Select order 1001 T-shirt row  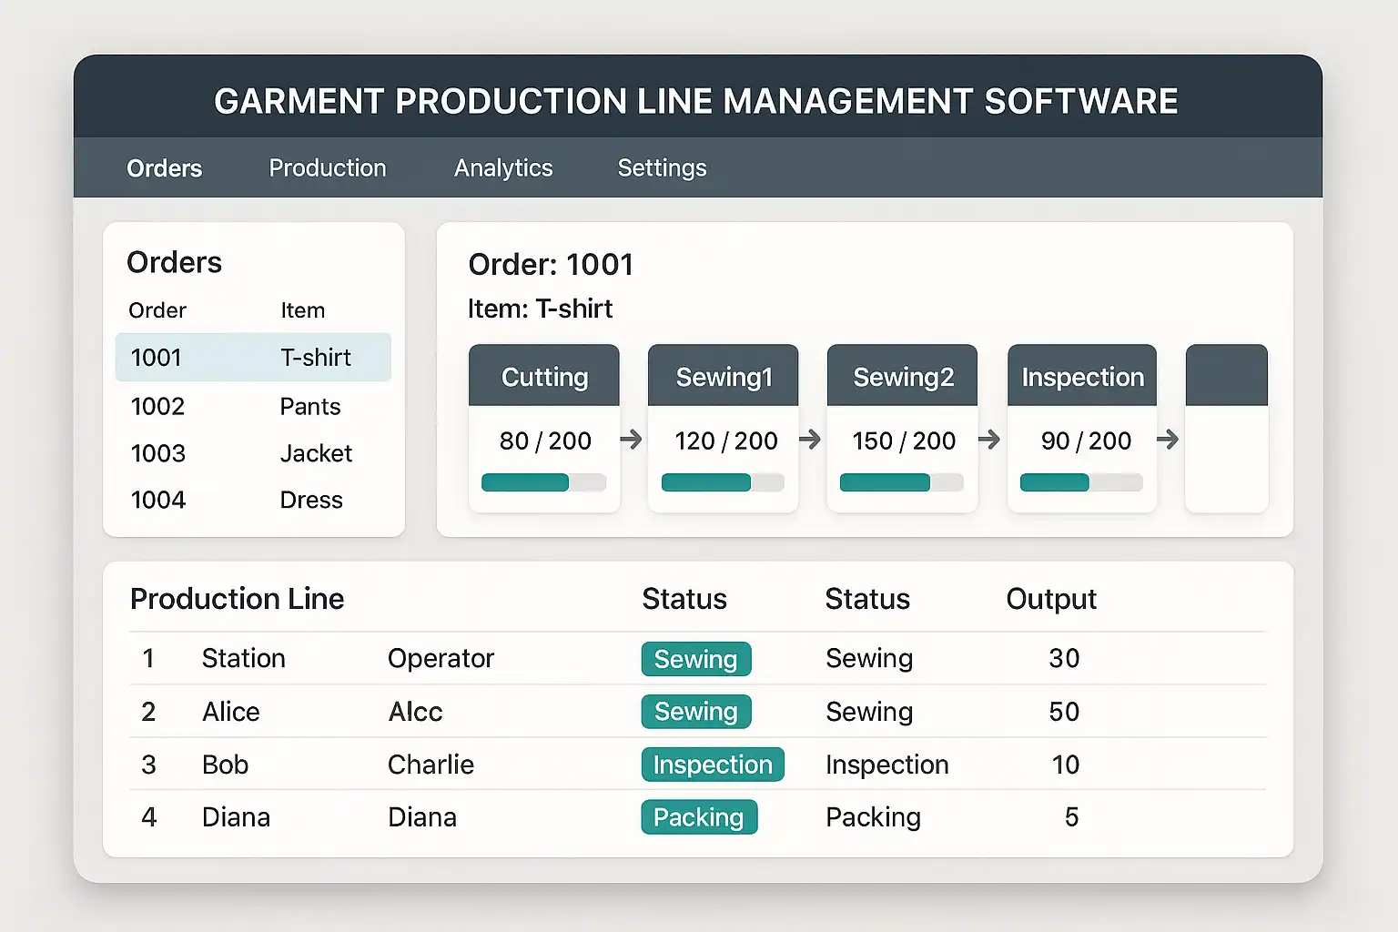[x=253, y=358]
